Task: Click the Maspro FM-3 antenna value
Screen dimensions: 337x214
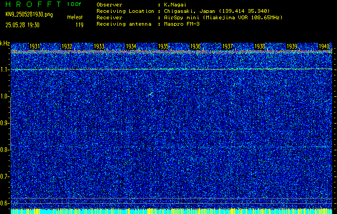Action: [182, 24]
